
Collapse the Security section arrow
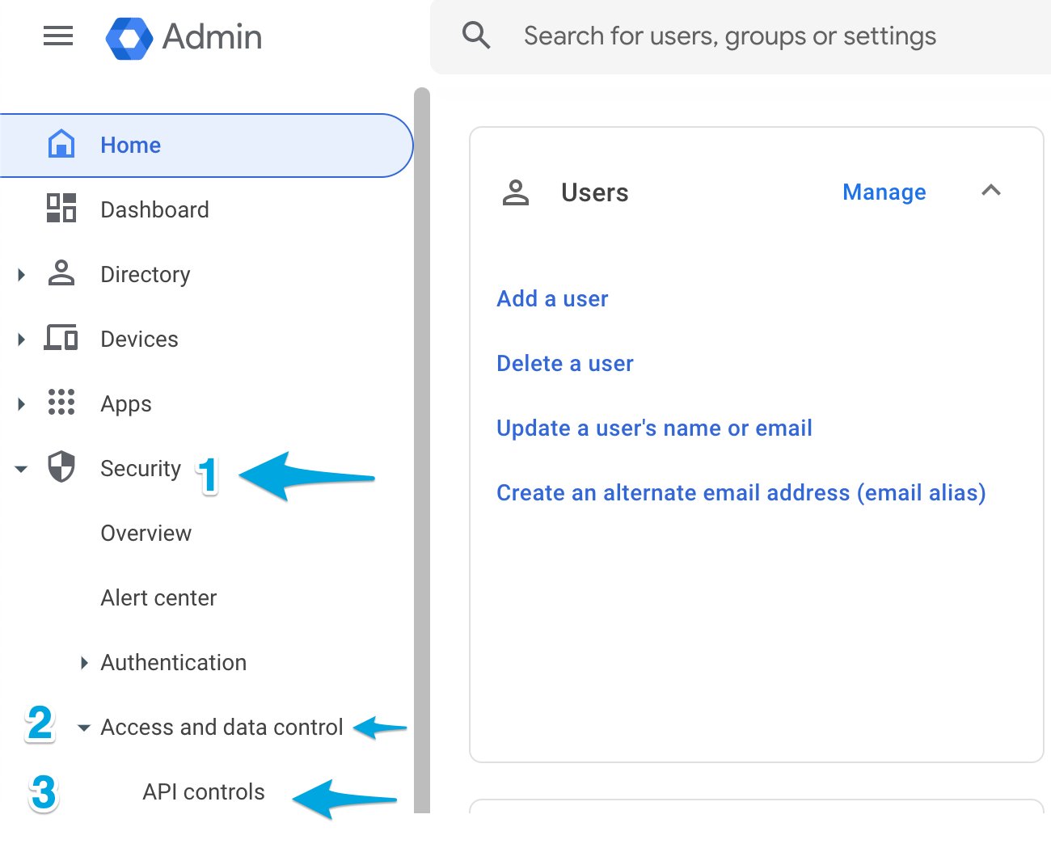21,469
